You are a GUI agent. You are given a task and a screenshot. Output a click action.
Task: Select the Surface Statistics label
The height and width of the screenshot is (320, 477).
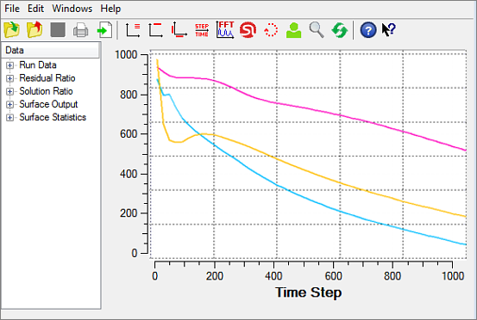pyautogui.click(x=53, y=117)
